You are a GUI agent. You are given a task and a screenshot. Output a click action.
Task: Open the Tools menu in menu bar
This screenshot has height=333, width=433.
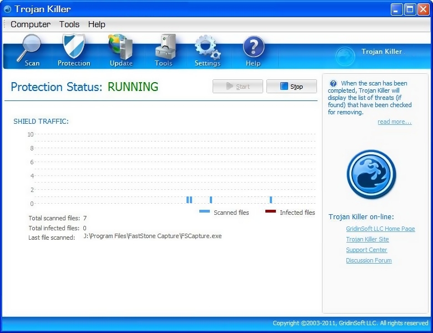tap(69, 24)
